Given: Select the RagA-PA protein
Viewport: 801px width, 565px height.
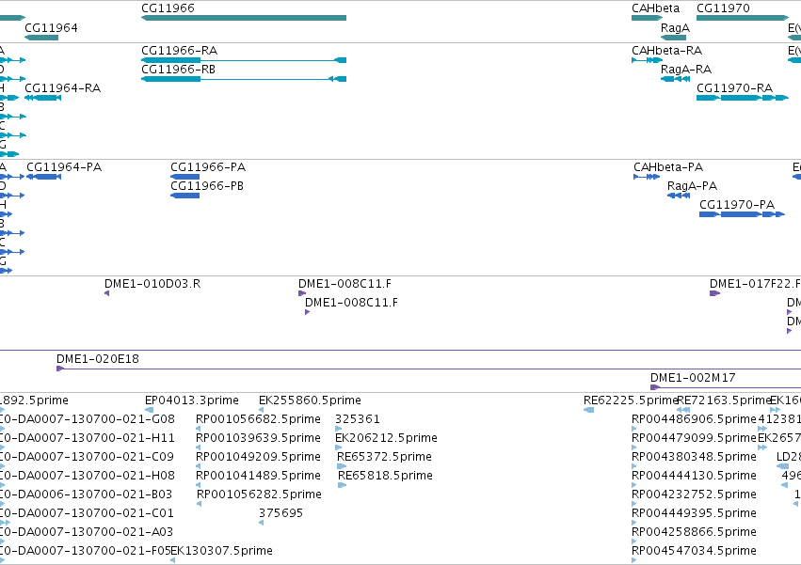Looking at the screenshot, I should (679, 196).
